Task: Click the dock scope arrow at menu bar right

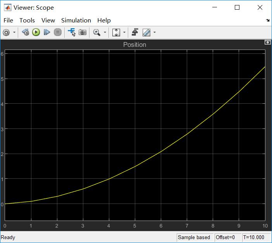Action: pos(268,21)
